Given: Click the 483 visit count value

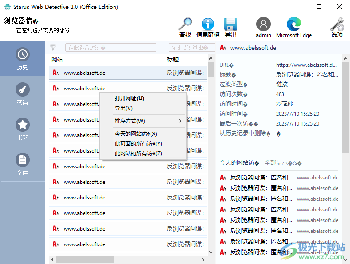Looking at the screenshot, I should 280,94.
